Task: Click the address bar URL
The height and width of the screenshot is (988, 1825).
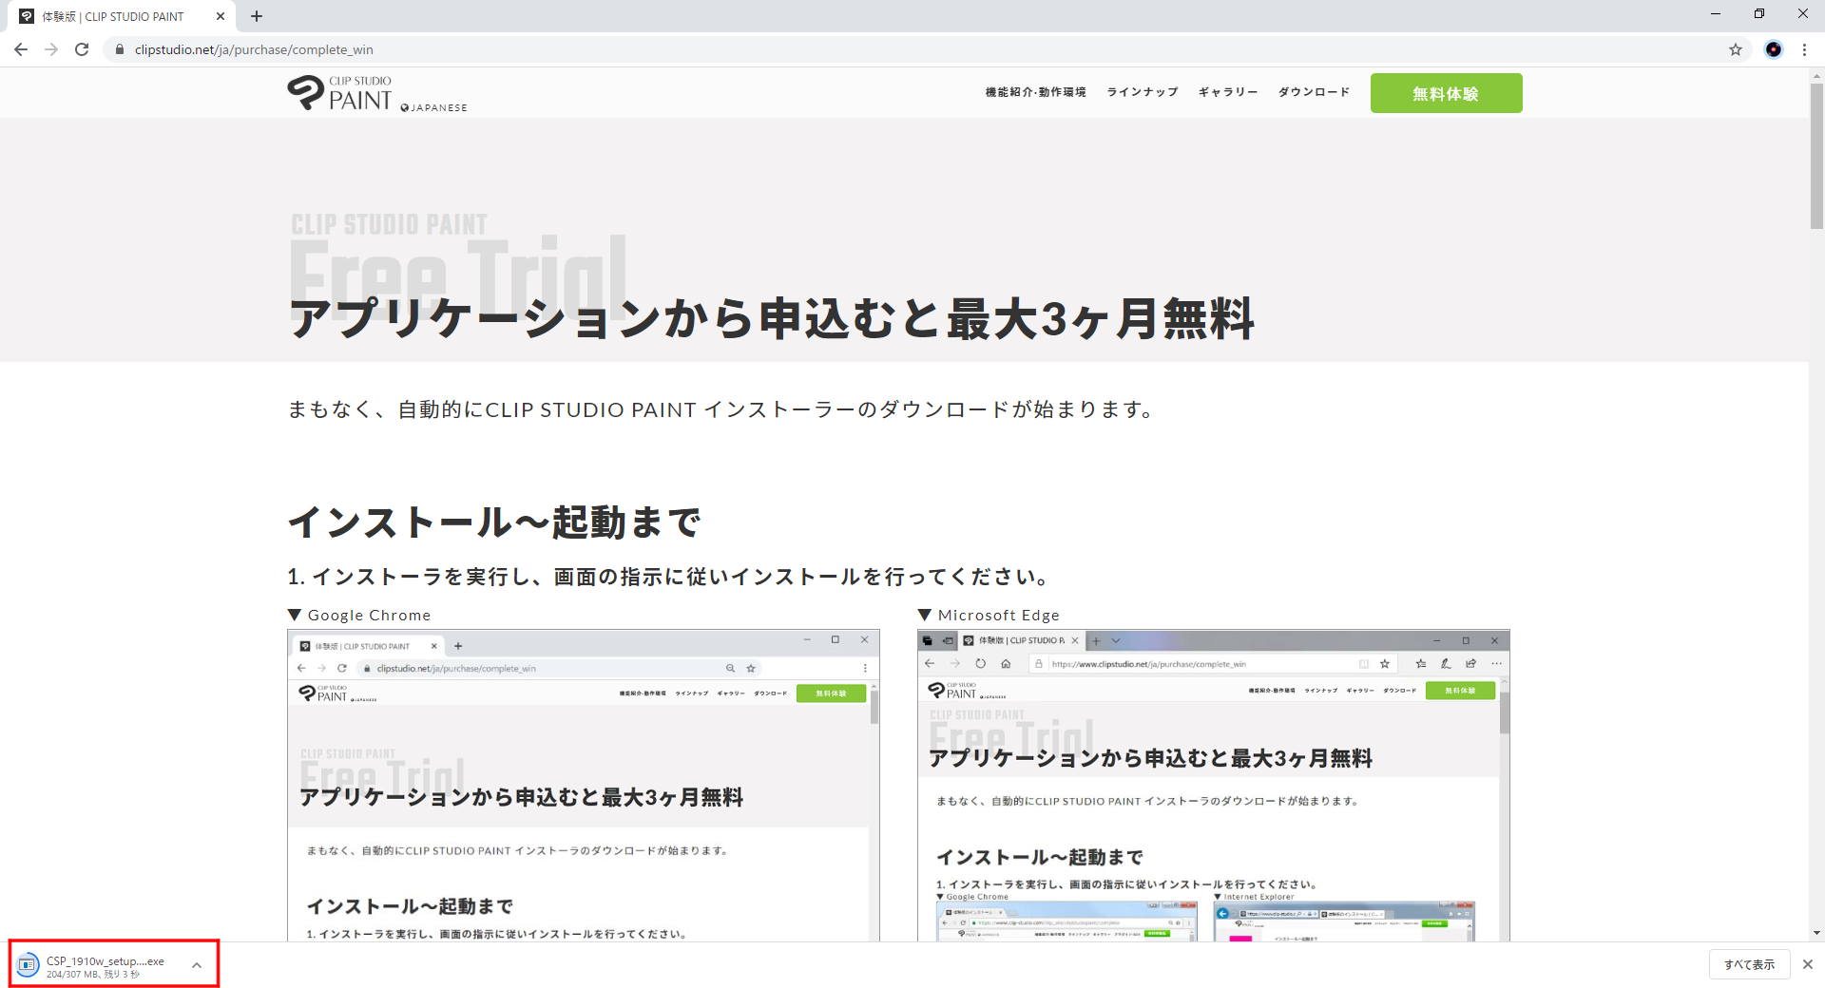Action: [x=254, y=49]
